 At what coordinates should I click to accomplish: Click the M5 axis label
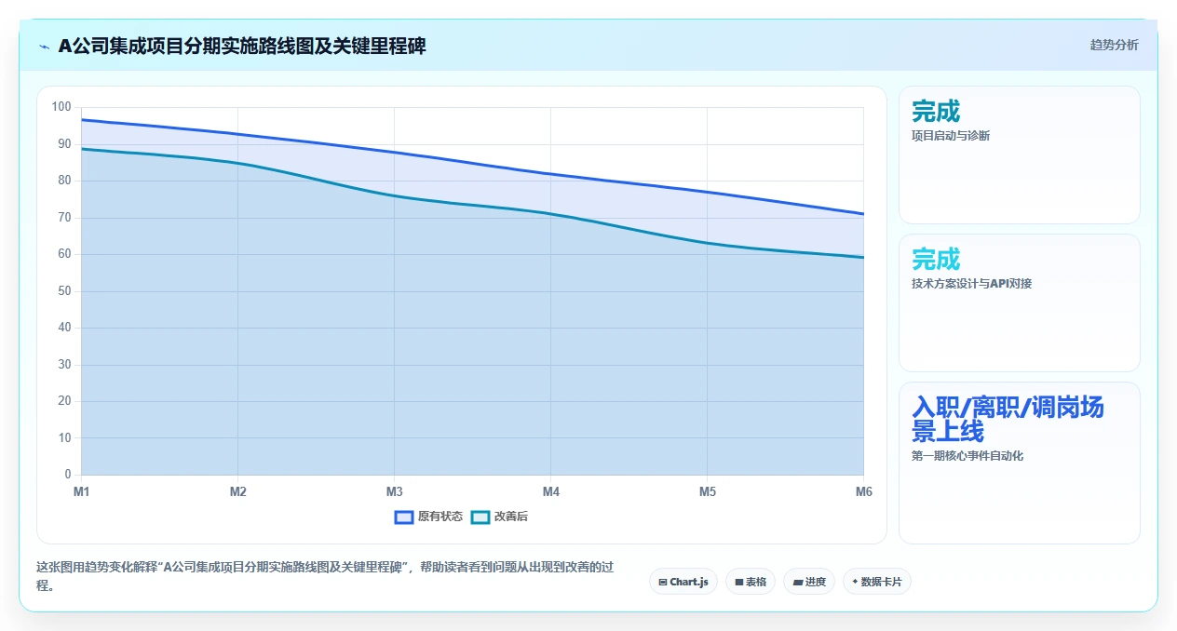pyautogui.click(x=707, y=491)
